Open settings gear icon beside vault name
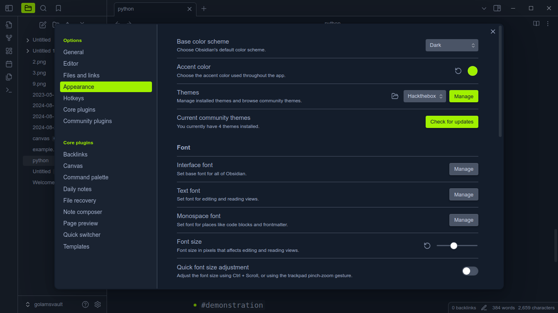The height and width of the screenshot is (313, 558). pyautogui.click(x=98, y=304)
